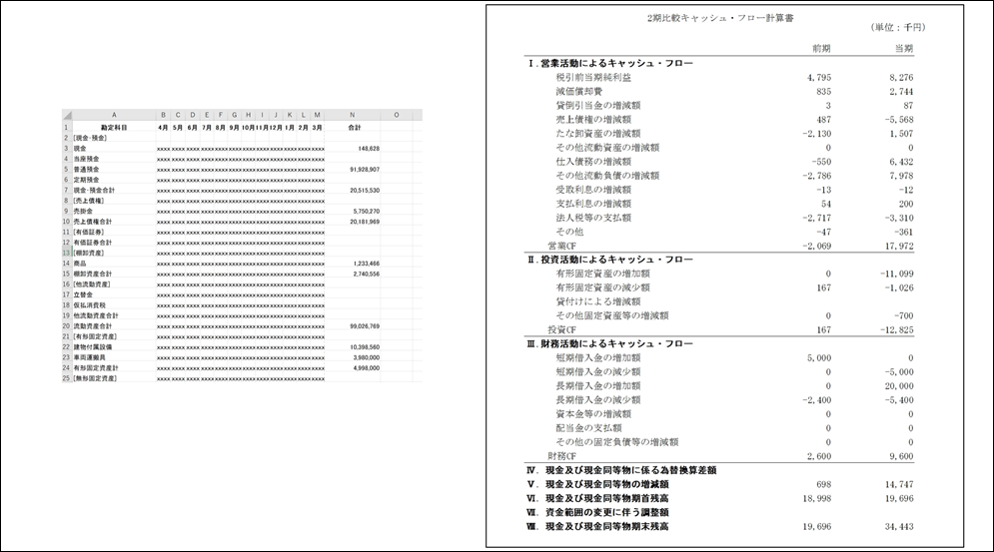Select the 売上債権合計 cell
The image size is (994, 552).
114,222
